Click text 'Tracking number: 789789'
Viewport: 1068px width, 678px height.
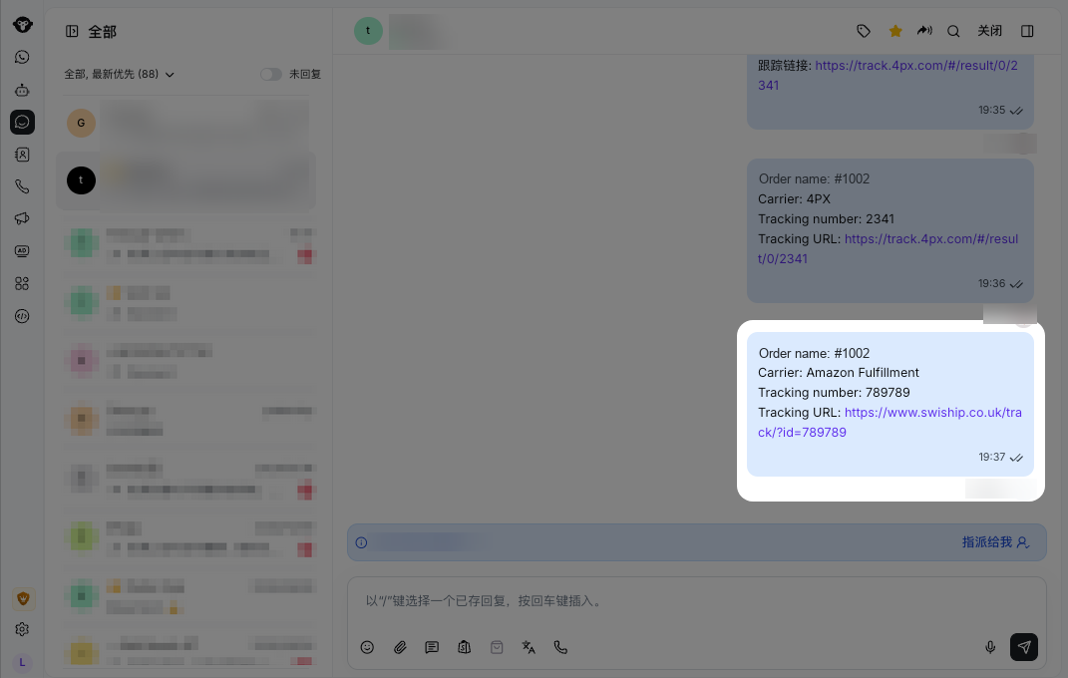click(x=834, y=392)
